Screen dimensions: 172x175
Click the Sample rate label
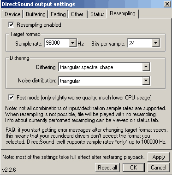(x=29, y=44)
